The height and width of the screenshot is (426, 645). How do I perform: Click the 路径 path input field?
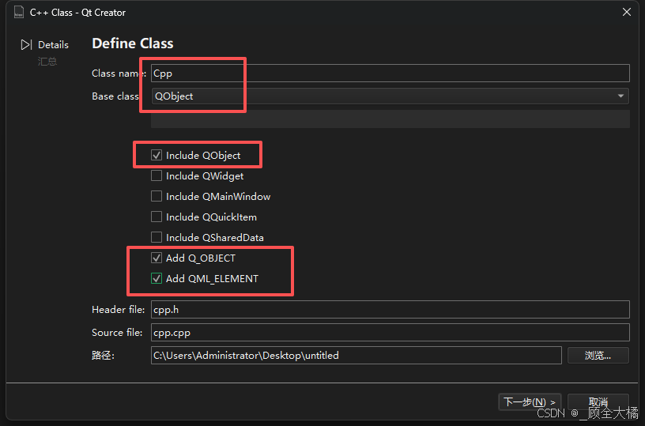pyautogui.click(x=356, y=356)
